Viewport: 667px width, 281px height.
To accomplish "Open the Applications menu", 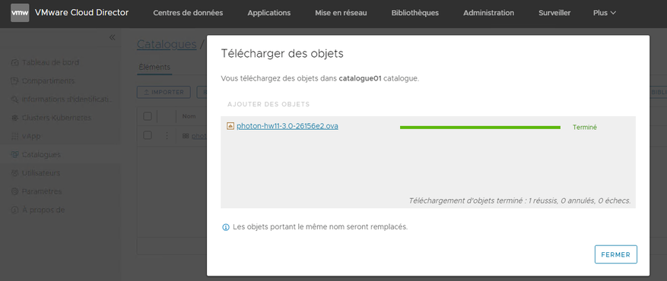I will click(268, 13).
